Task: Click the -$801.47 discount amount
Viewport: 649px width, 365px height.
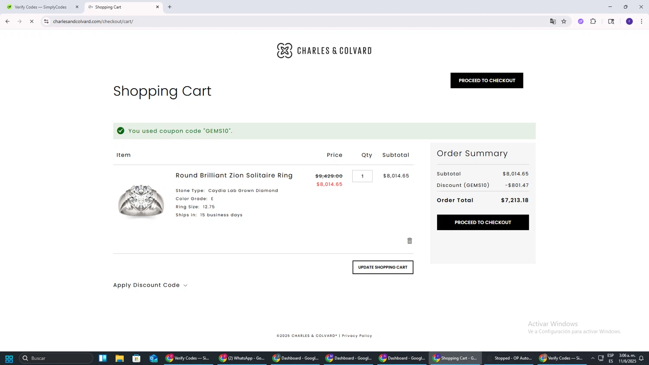Action: [x=517, y=185]
